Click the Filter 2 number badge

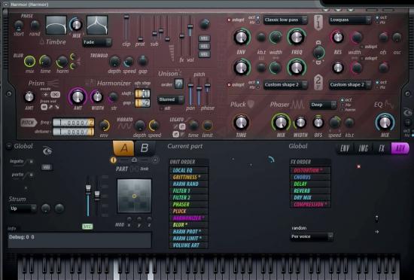point(318,83)
